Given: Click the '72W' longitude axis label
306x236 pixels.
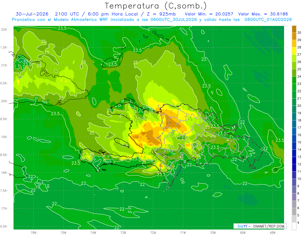Looking at the screenshot, I should tap(153, 232).
